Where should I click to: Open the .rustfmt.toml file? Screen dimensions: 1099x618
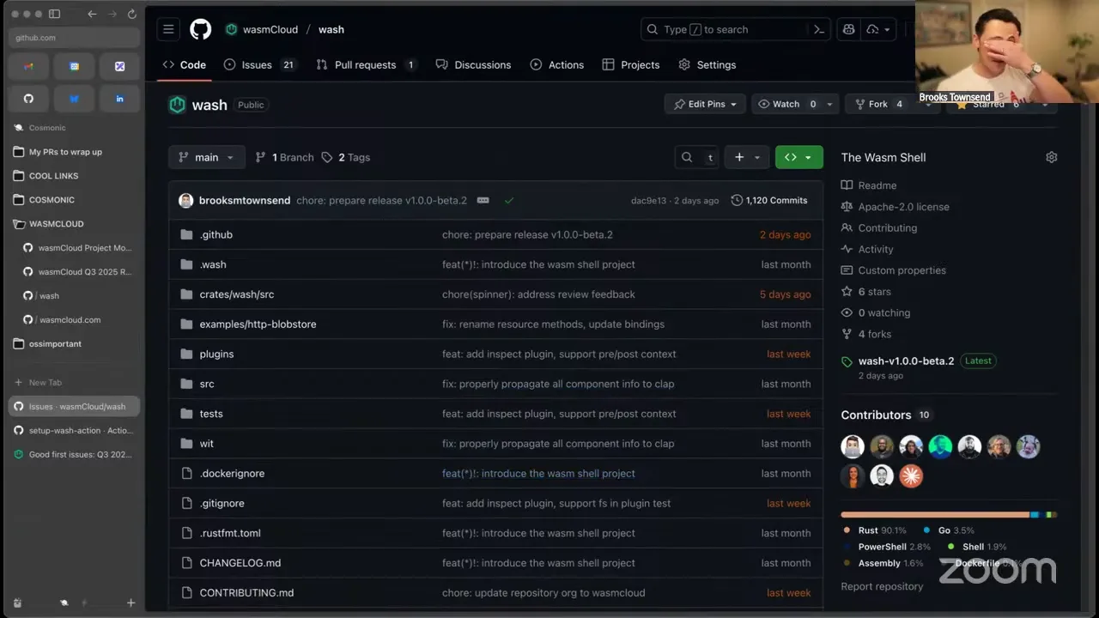tap(230, 533)
